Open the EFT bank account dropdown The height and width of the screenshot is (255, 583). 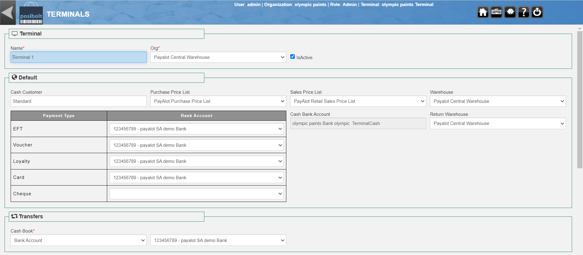(197, 129)
